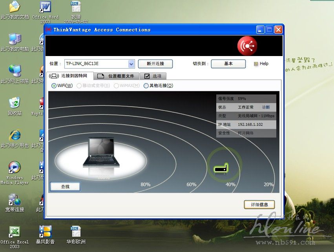Viewport: 334px width, 252px height.
Task: Click the 诊断 link in status row
Action: tap(266, 107)
